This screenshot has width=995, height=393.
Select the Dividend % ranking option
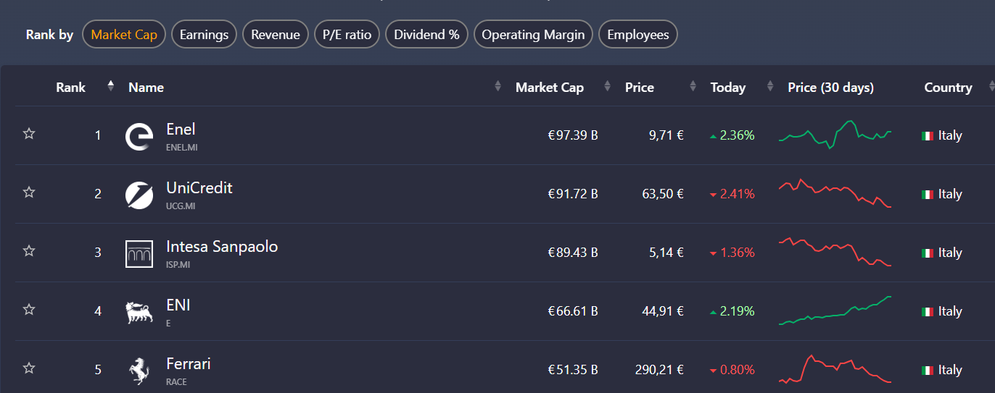pyautogui.click(x=426, y=35)
